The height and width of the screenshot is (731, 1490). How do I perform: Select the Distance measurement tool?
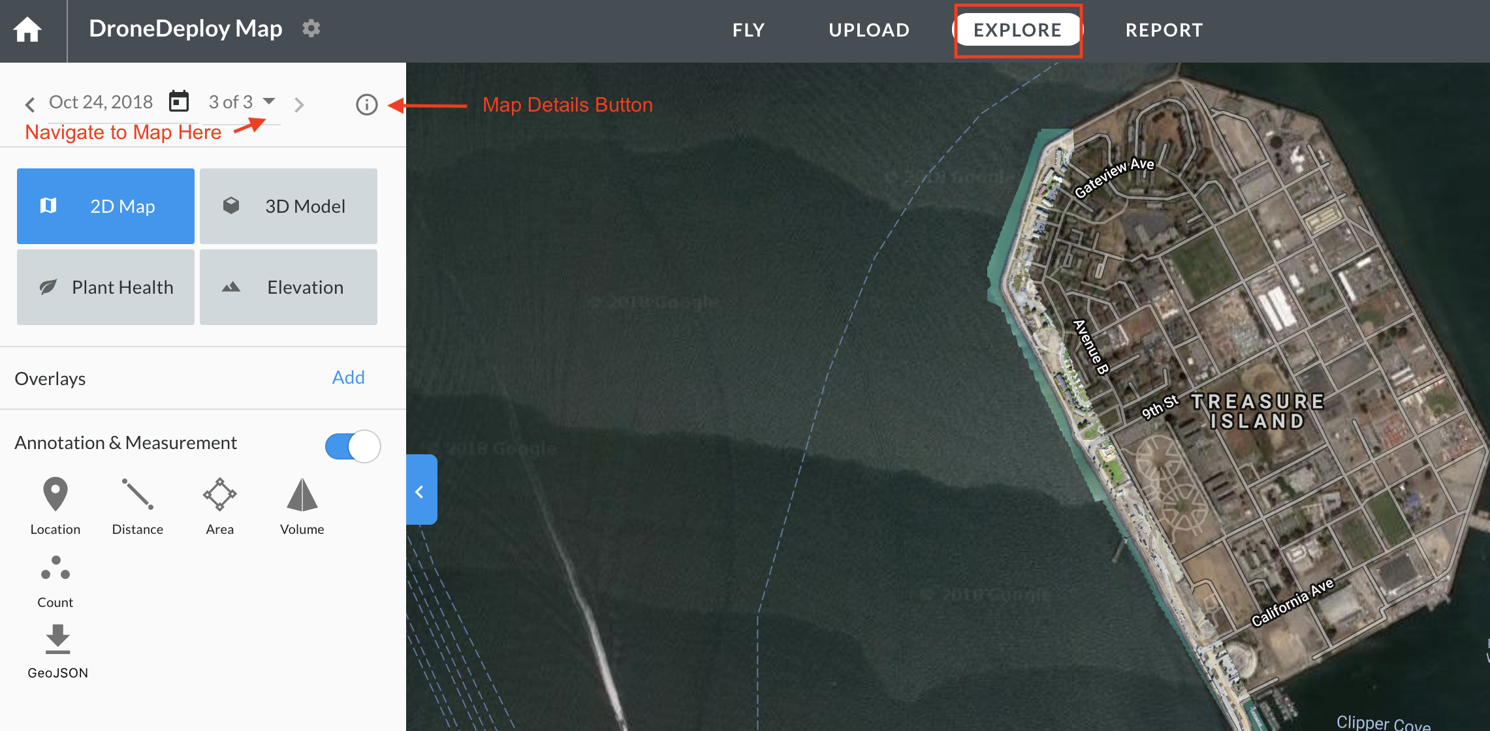click(x=137, y=506)
